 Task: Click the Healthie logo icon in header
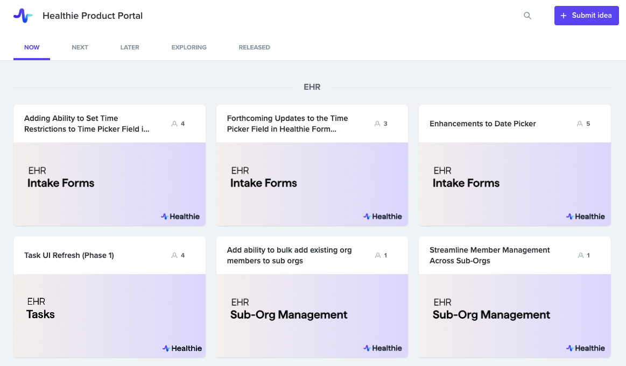[23, 16]
